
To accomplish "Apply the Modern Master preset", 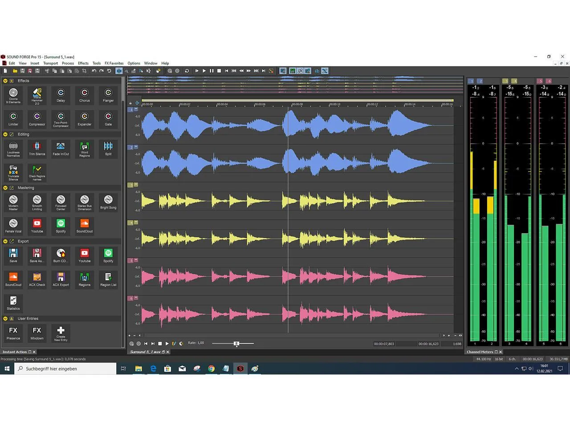I will [13, 202].
